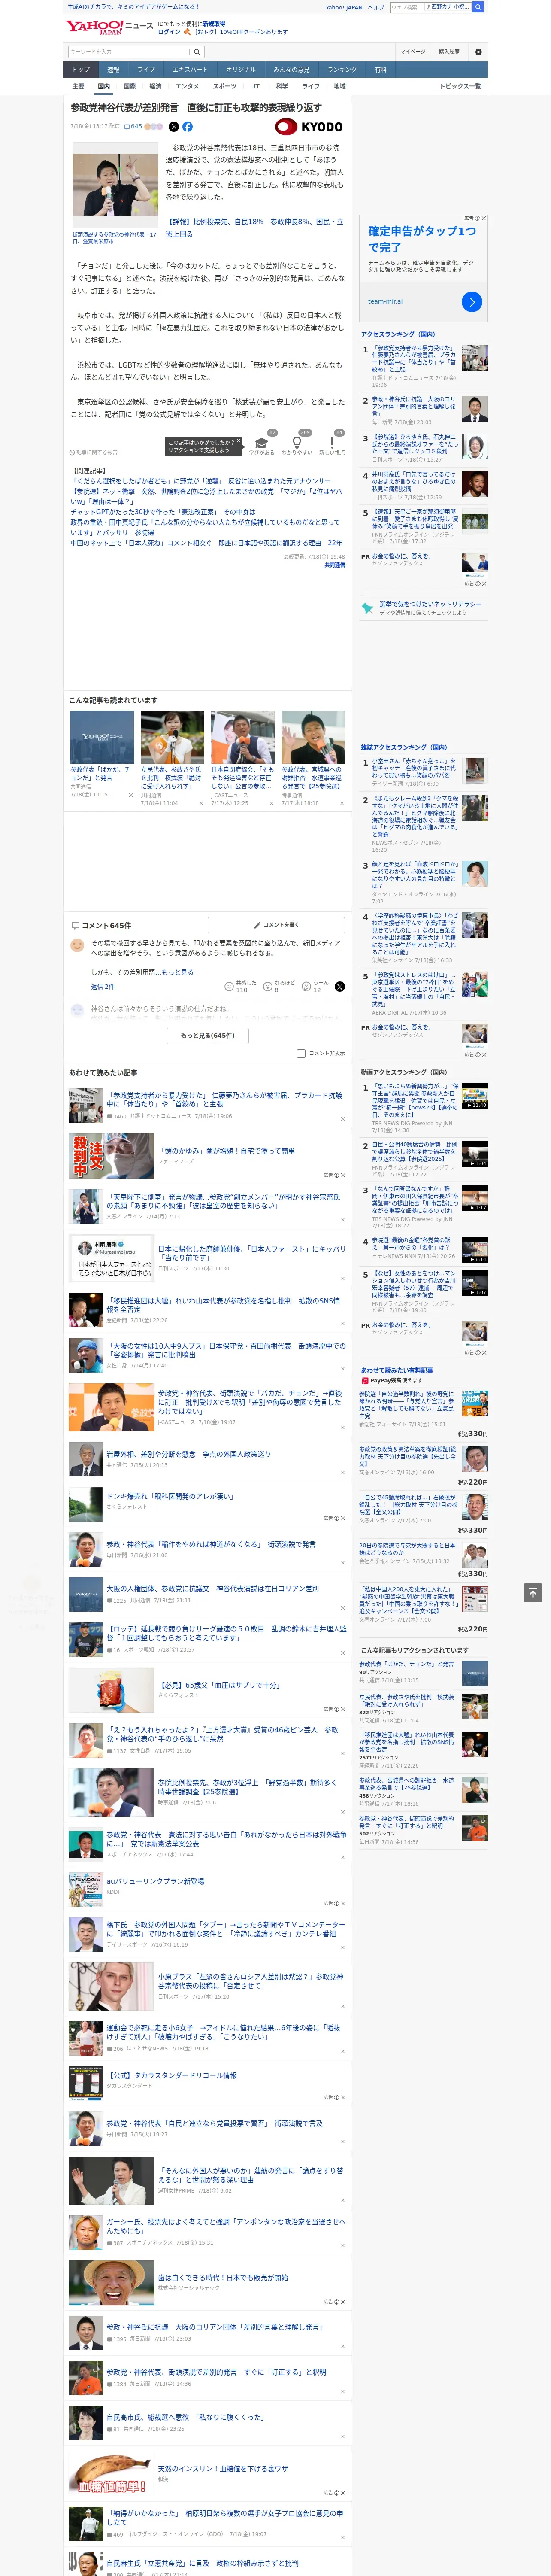
Task: Share article on X (Twitter) icon
Action: click(x=174, y=127)
